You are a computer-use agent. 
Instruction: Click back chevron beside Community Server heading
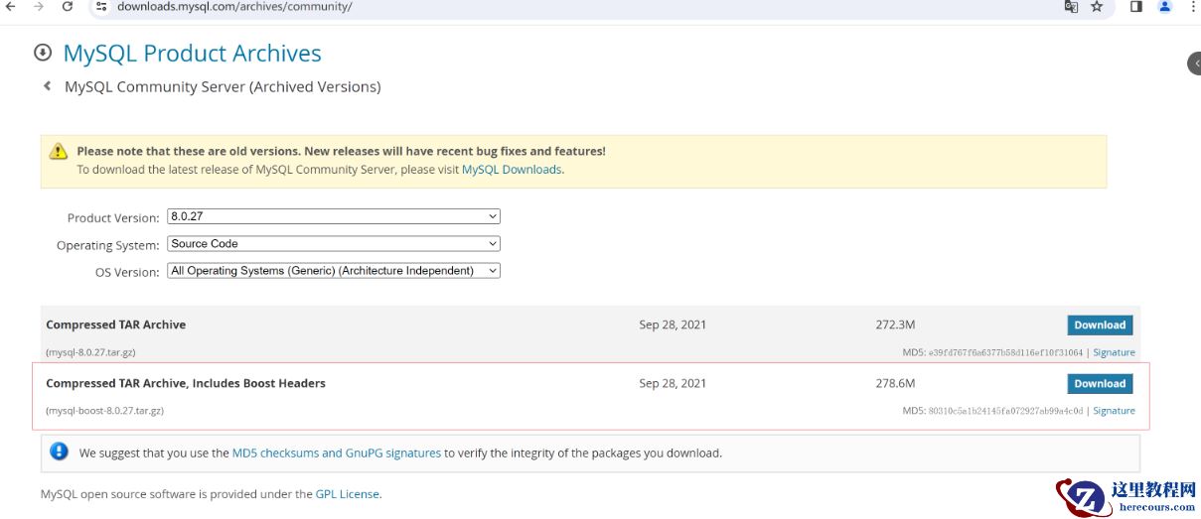(47, 86)
